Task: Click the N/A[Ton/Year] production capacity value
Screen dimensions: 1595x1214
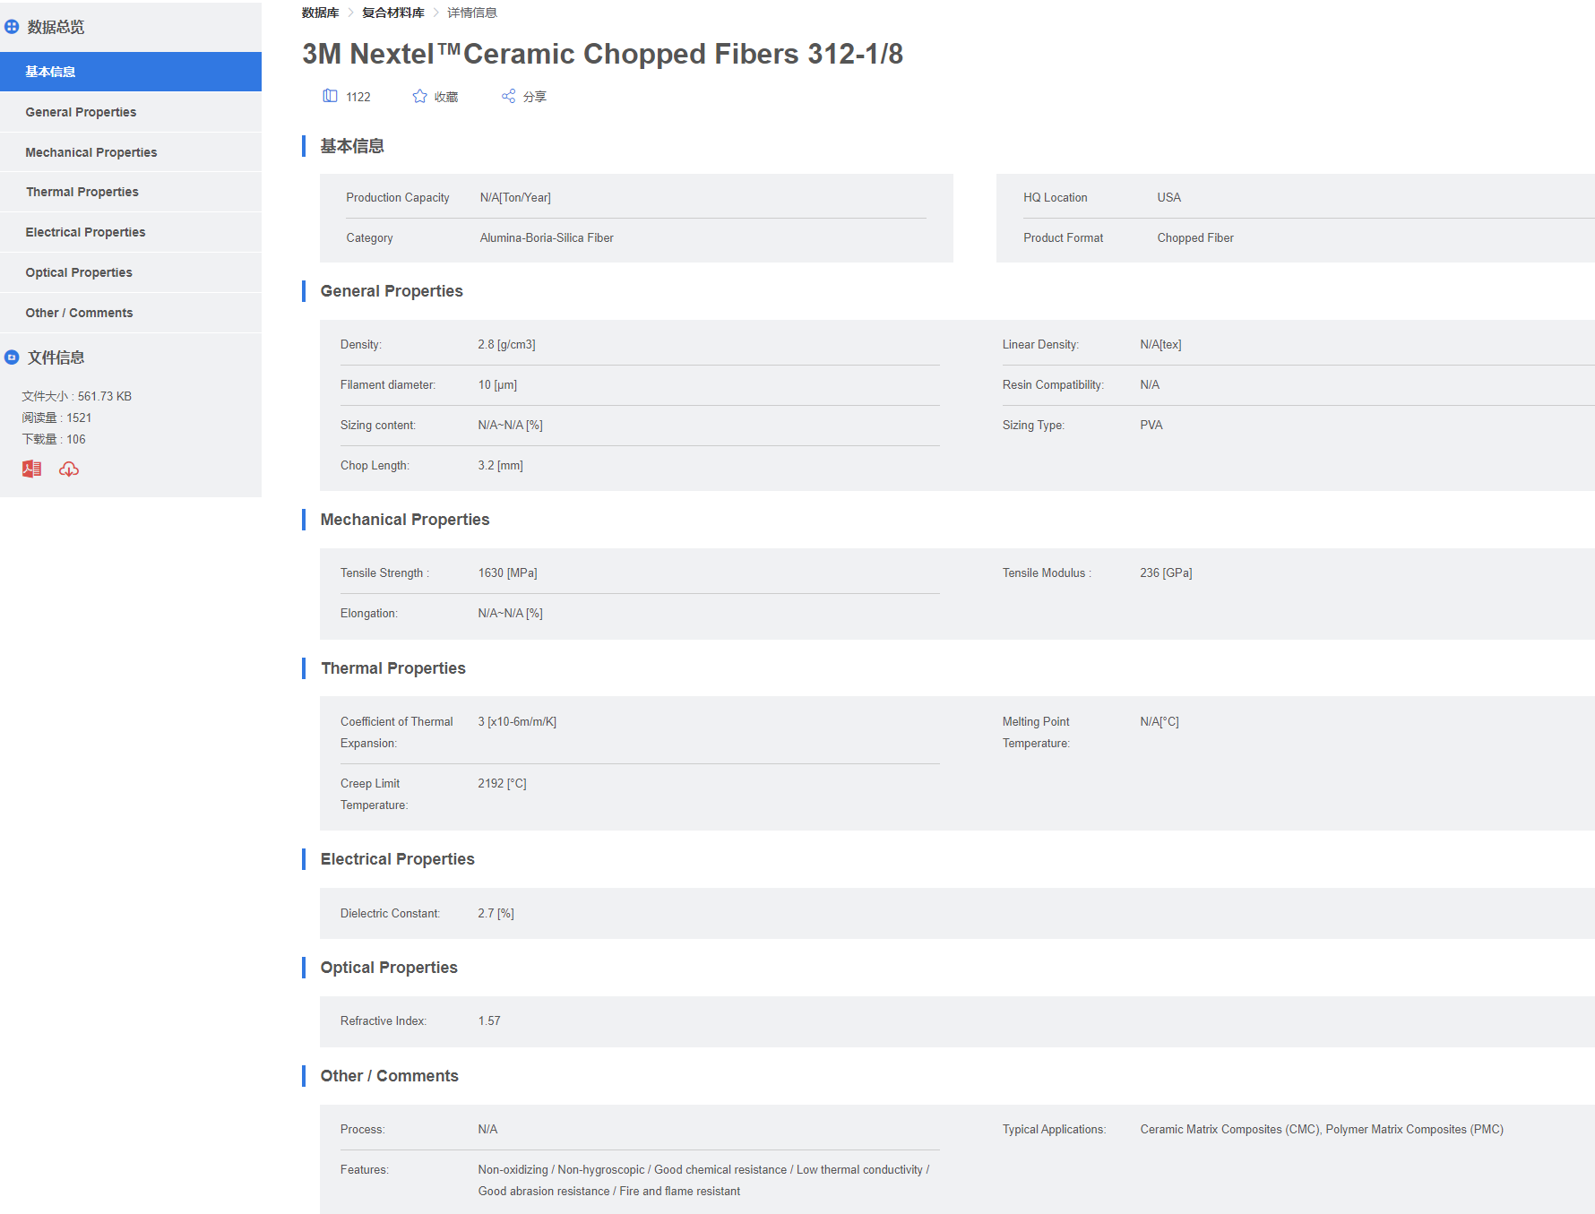Action: click(x=515, y=198)
